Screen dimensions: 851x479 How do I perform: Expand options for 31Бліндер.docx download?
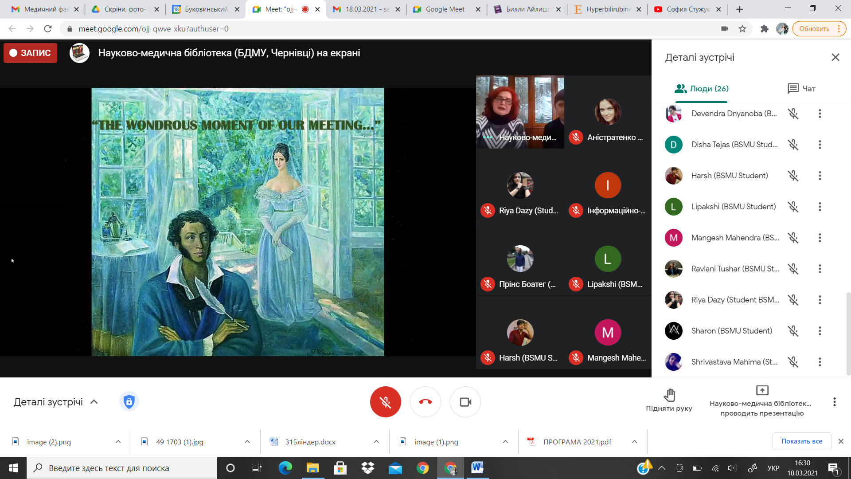click(x=376, y=442)
